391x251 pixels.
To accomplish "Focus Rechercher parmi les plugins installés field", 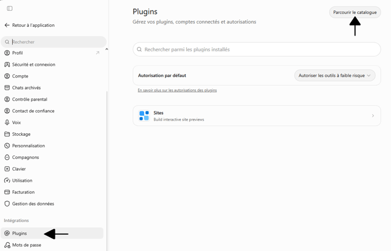I will pyautogui.click(x=257, y=50).
